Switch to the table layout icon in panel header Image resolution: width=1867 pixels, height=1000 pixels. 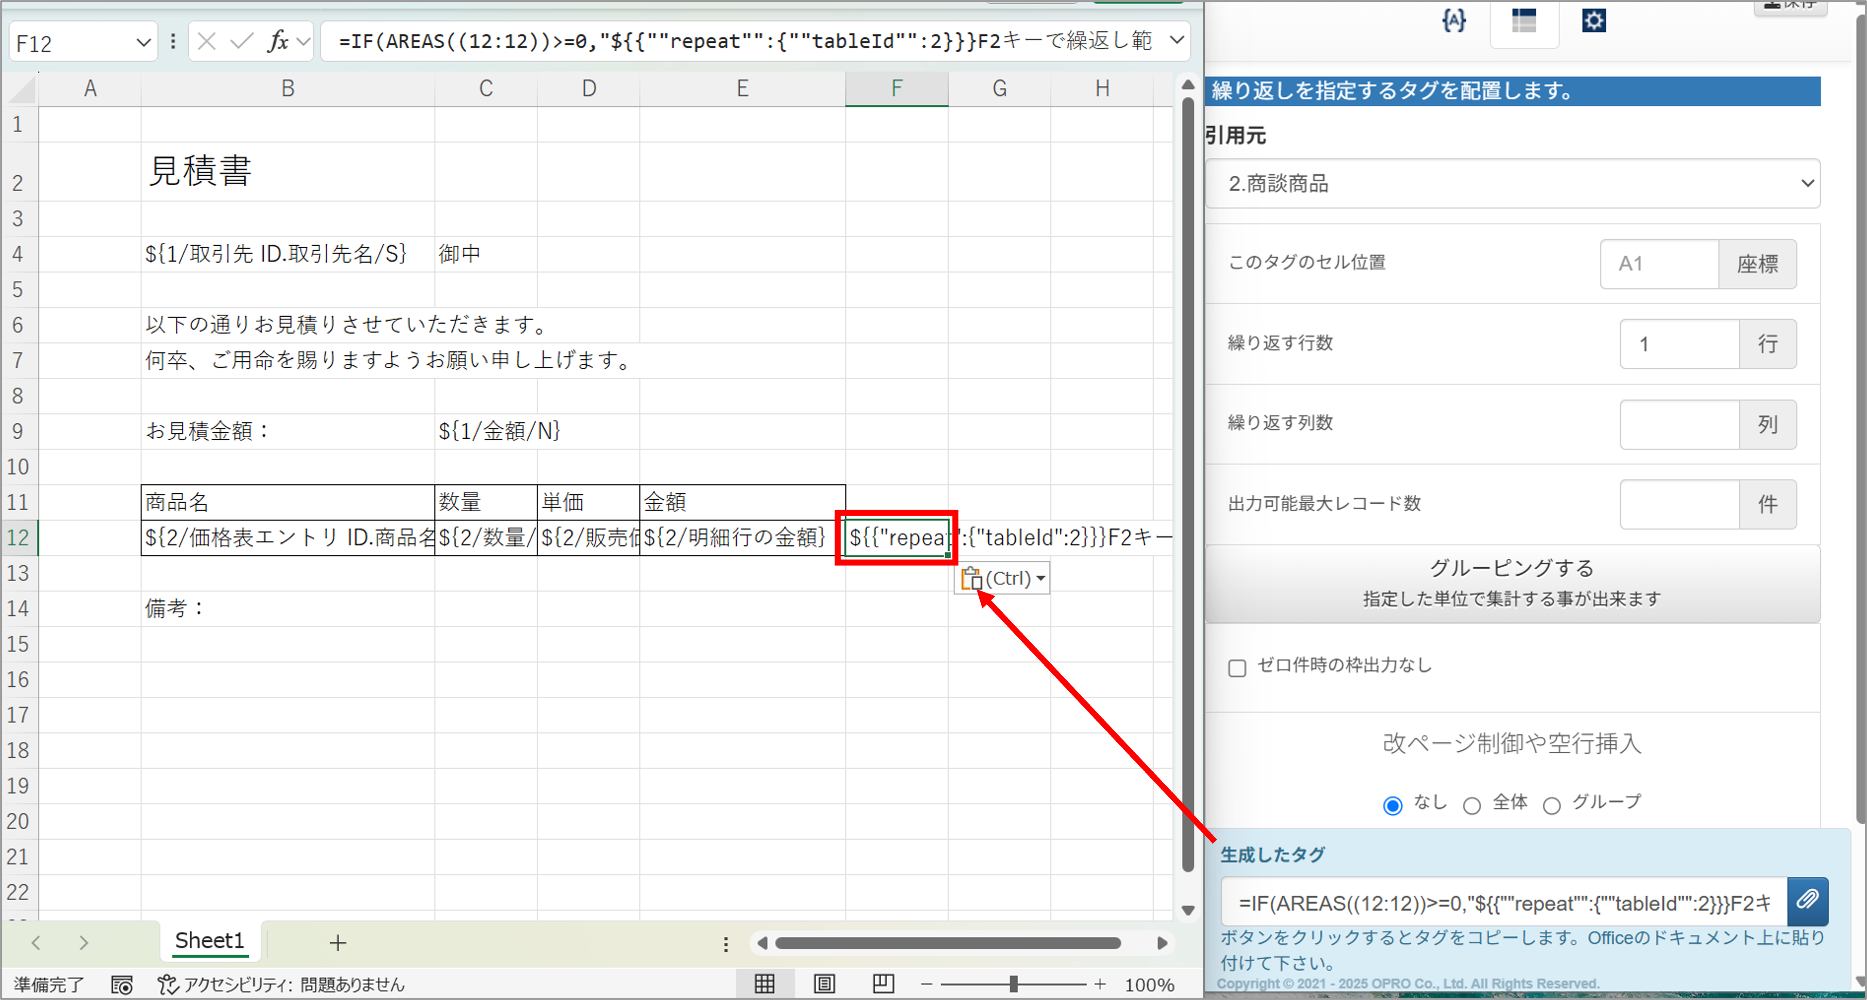click(1525, 21)
